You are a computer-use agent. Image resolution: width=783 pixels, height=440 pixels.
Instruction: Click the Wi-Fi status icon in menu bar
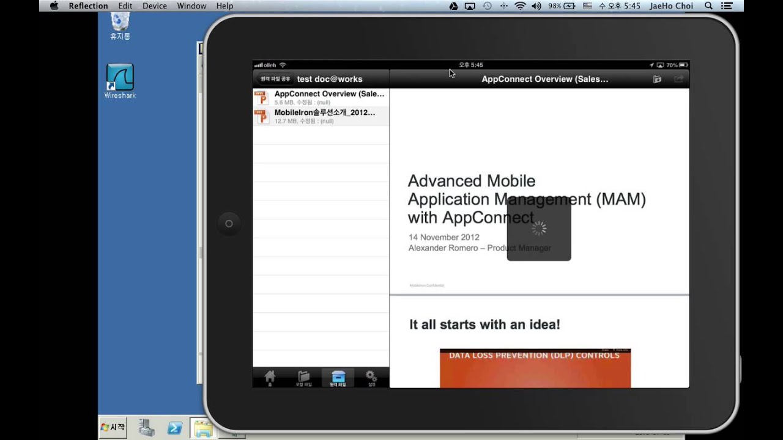[520, 5]
